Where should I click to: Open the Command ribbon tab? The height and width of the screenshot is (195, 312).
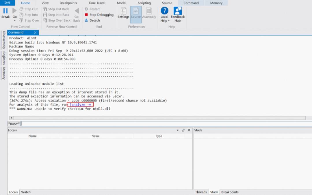[x=191, y=3]
